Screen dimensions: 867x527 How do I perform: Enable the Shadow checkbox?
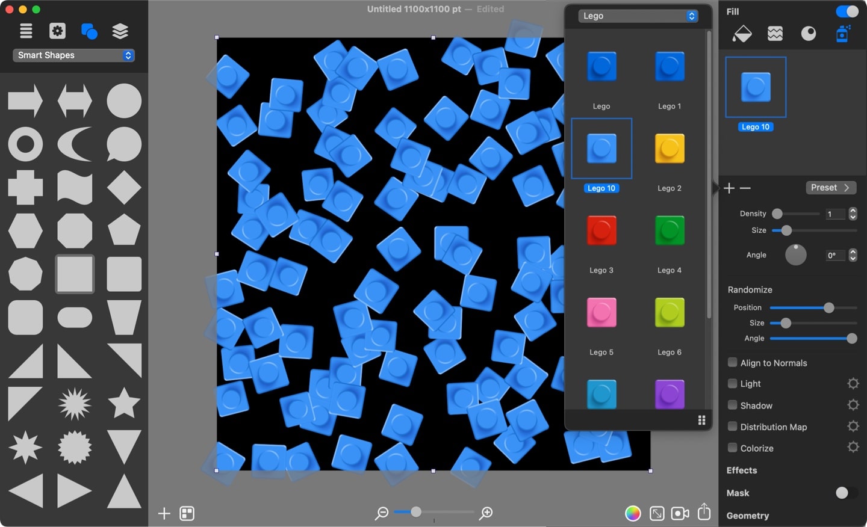coord(733,405)
